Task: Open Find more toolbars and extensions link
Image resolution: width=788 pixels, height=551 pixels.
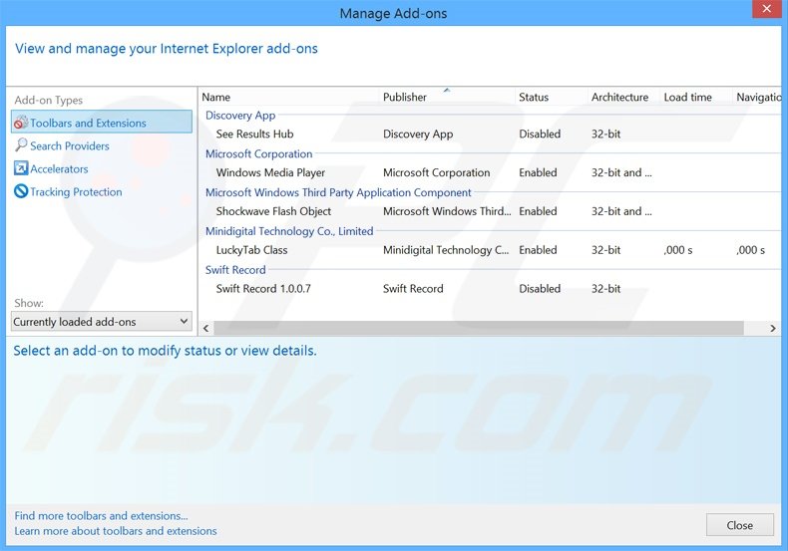Action: tap(101, 516)
